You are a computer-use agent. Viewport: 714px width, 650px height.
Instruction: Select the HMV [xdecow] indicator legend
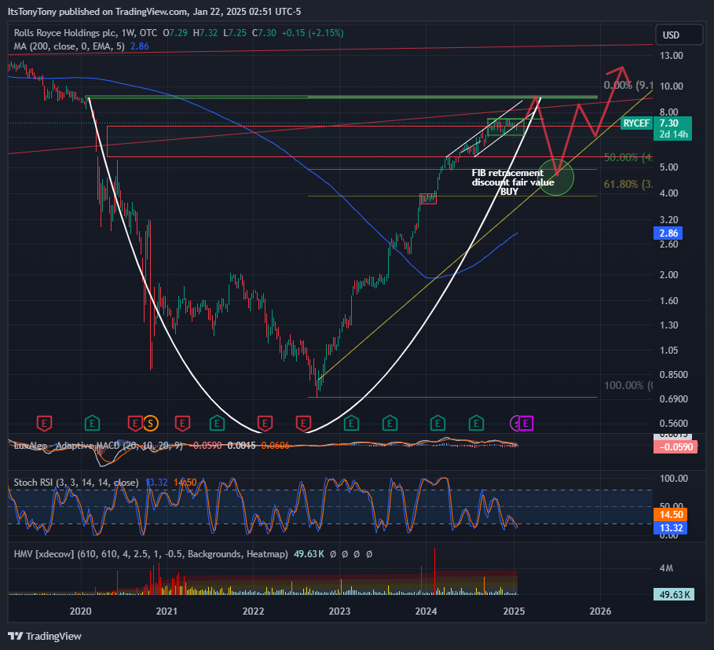pos(151,554)
